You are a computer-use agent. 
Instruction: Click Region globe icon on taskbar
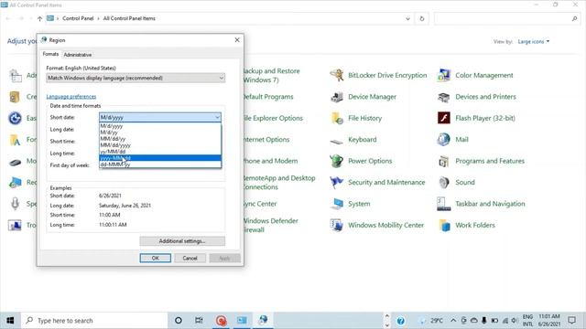263,320
